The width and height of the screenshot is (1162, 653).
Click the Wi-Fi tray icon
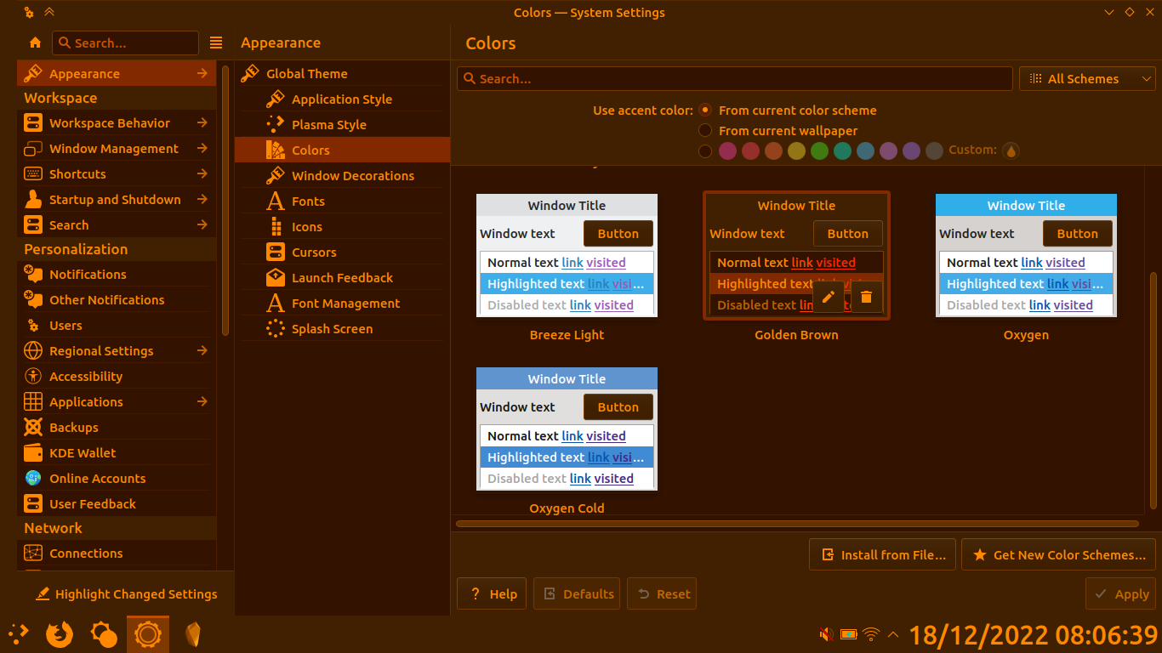[871, 634]
